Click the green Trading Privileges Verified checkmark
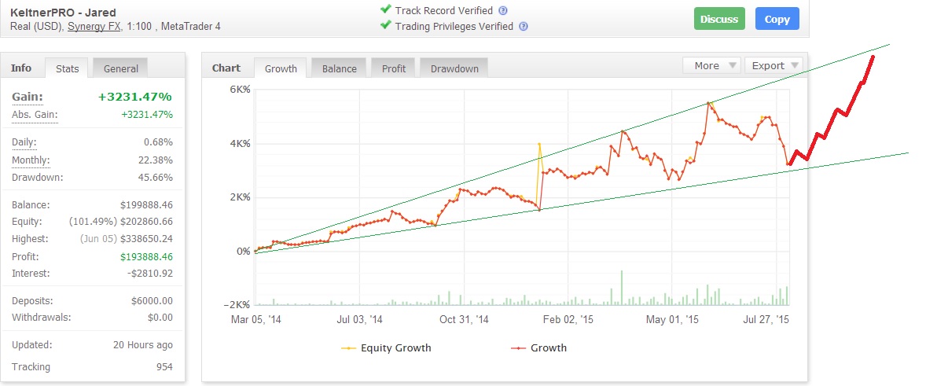Viewport: 948px width, 386px height. (385, 25)
